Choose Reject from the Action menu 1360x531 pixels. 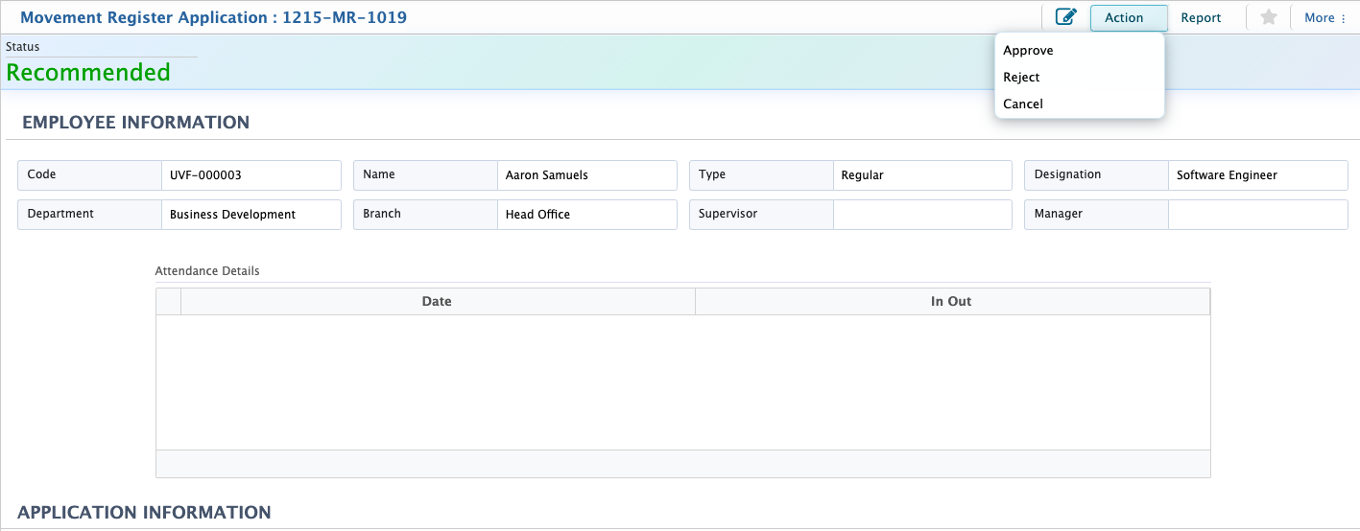point(1080,78)
